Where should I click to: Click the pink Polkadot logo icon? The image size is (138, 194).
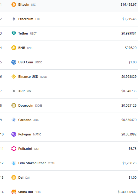[14, 149]
